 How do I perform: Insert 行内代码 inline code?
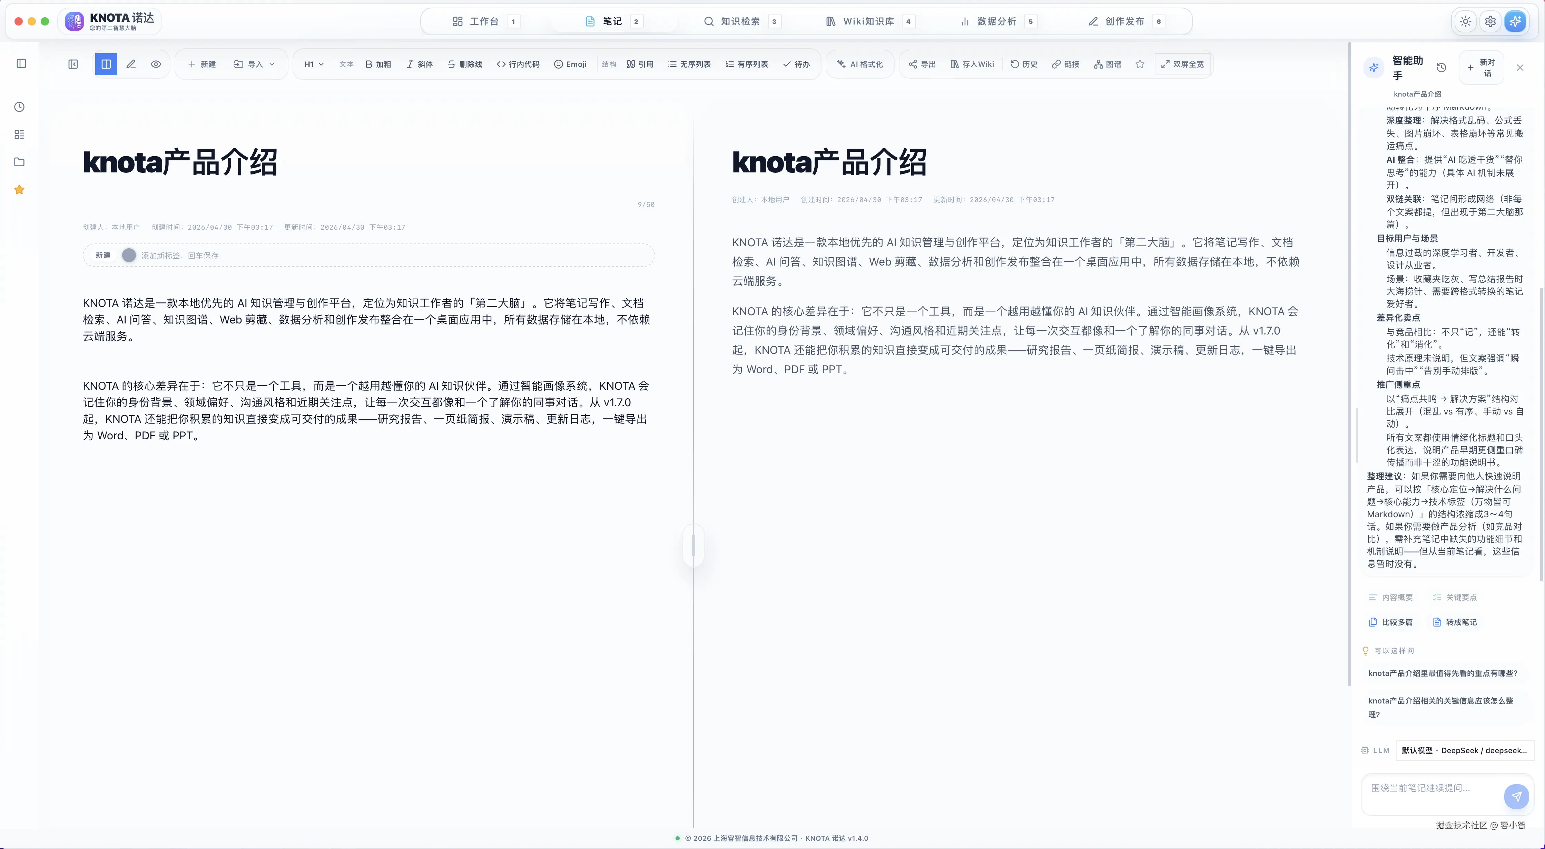click(518, 64)
